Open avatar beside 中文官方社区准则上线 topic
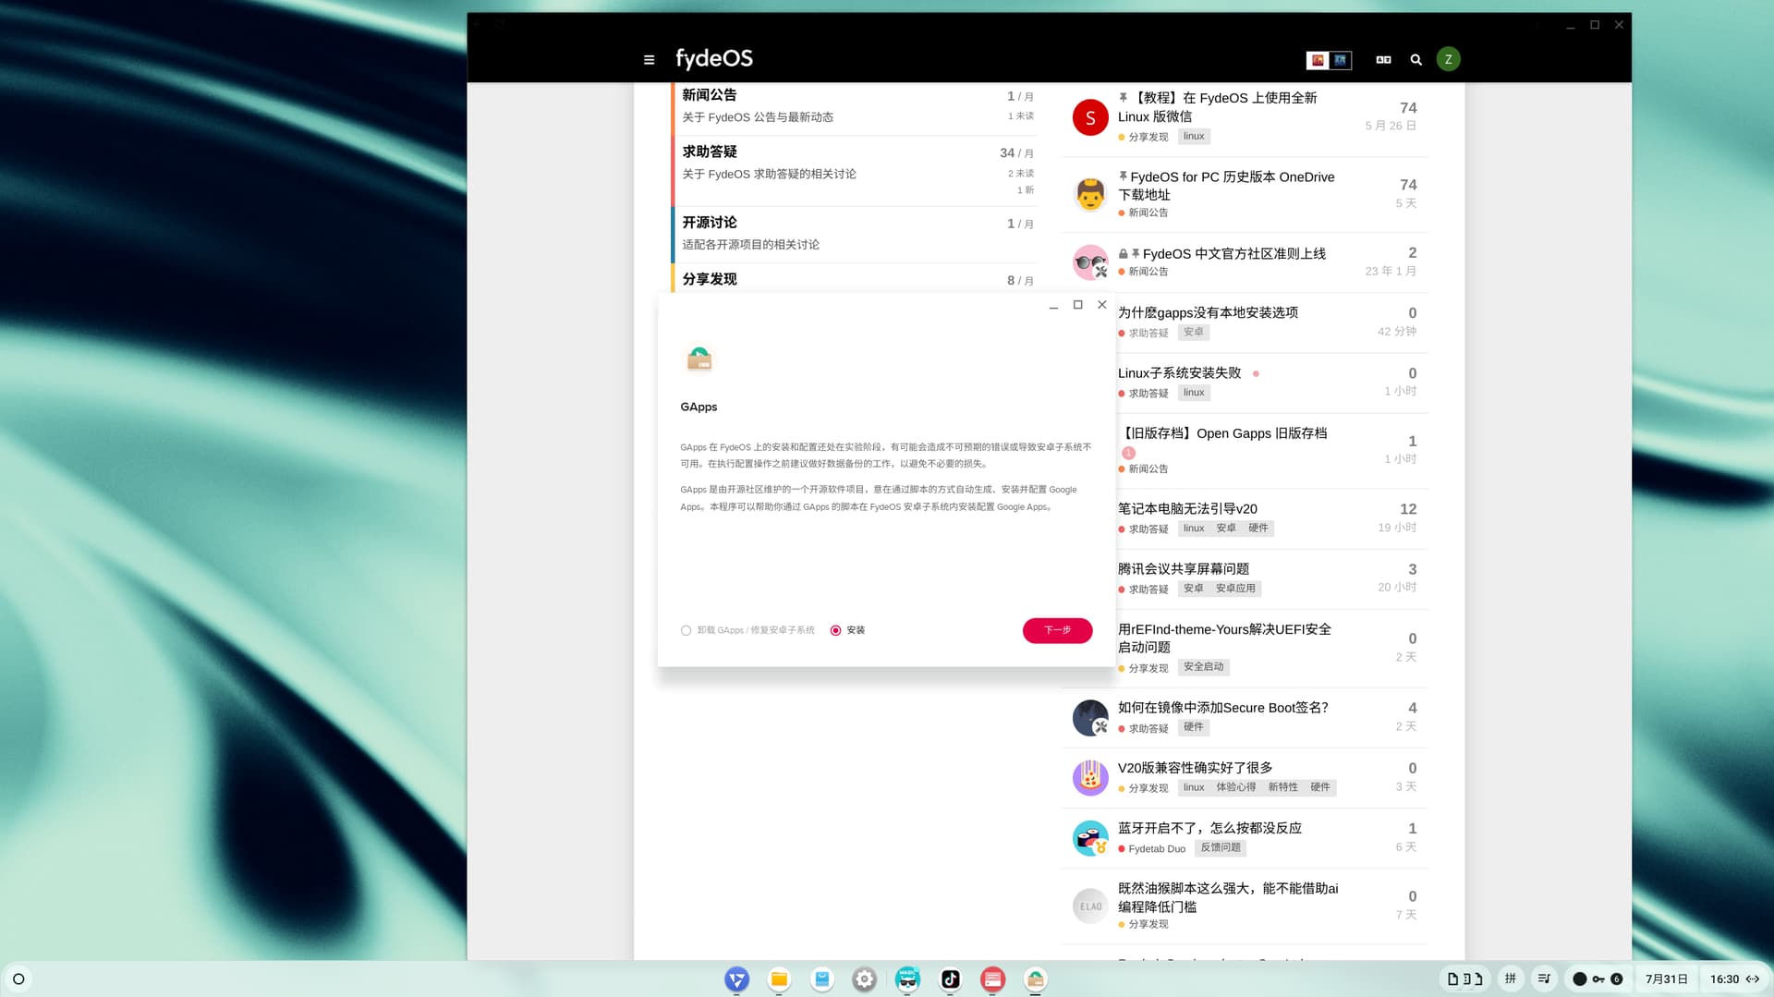The width and height of the screenshot is (1774, 997). click(1090, 261)
